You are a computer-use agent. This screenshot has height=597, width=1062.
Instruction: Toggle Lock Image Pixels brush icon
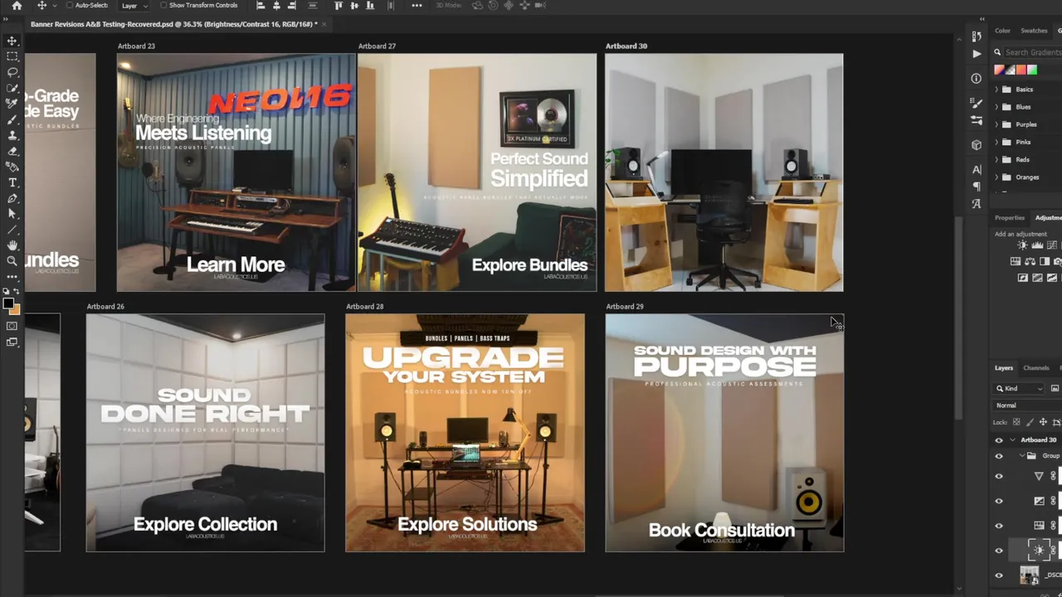tap(1030, 422)
